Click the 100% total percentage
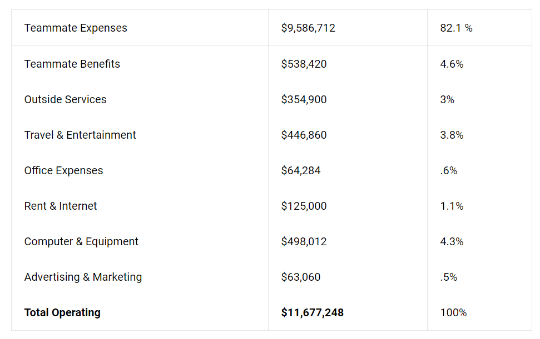The height and width of the screenshot is (339, 540). click(453, 312)
